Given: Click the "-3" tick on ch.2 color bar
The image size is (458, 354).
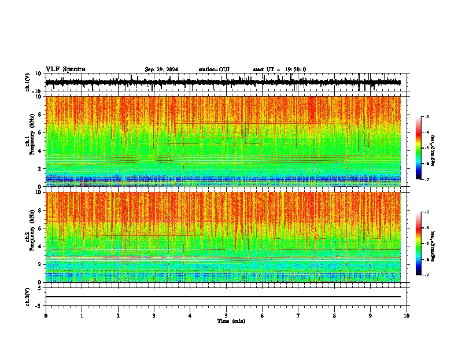Looking at the screenshot, I should point(426,212).
